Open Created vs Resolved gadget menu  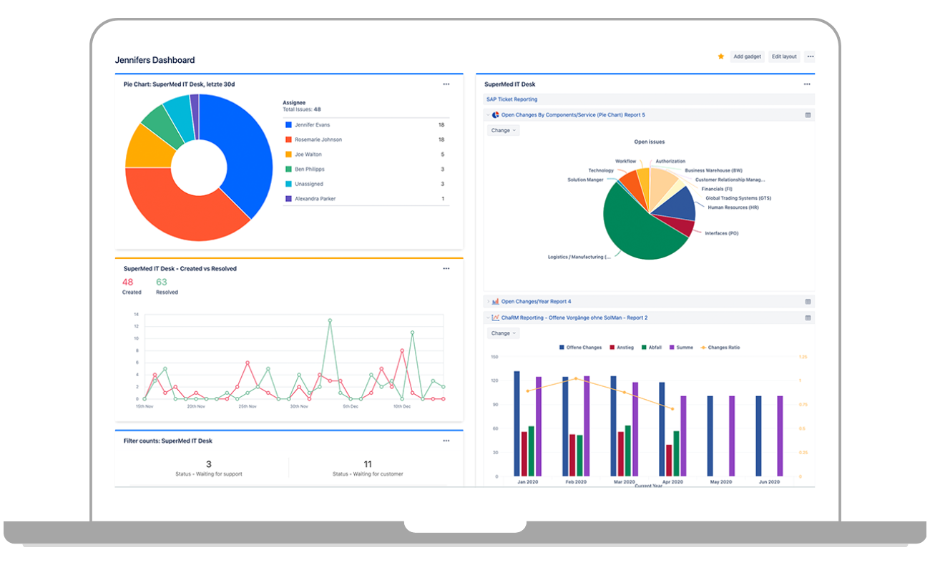pyautogui.click(x=446, y=269)
